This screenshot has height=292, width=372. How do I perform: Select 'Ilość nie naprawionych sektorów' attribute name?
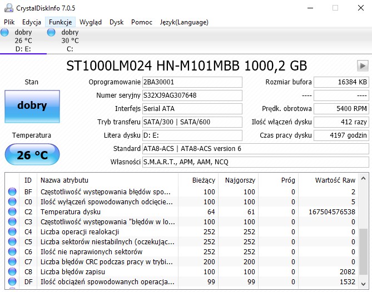click(91, 251)
